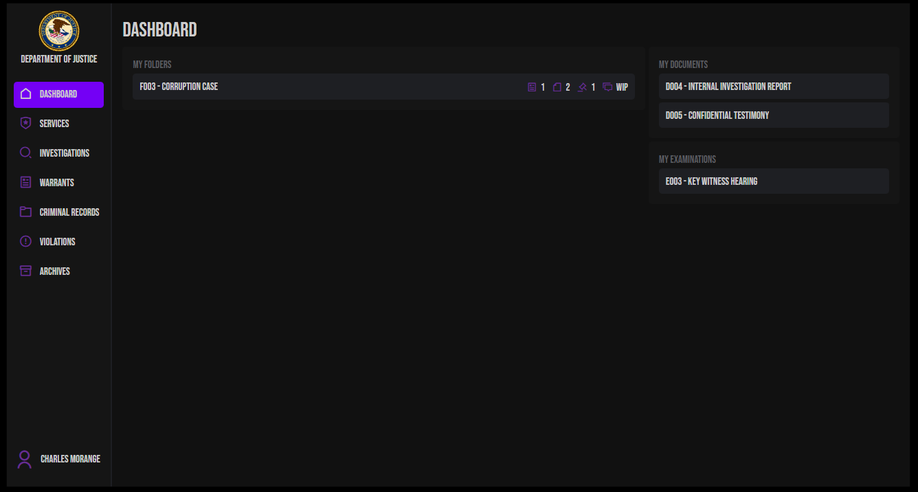Select the Dashboard home icon
This screenshot has height=492, width=918.
pyautogui.click(x=25, y=95)
